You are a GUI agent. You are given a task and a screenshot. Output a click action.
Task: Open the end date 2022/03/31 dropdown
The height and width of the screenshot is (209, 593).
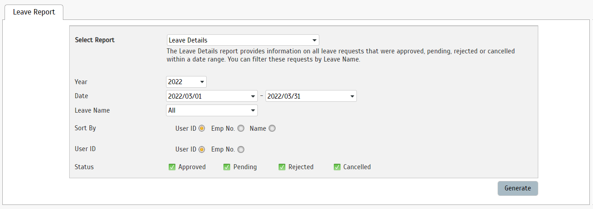tap(311, 96)
